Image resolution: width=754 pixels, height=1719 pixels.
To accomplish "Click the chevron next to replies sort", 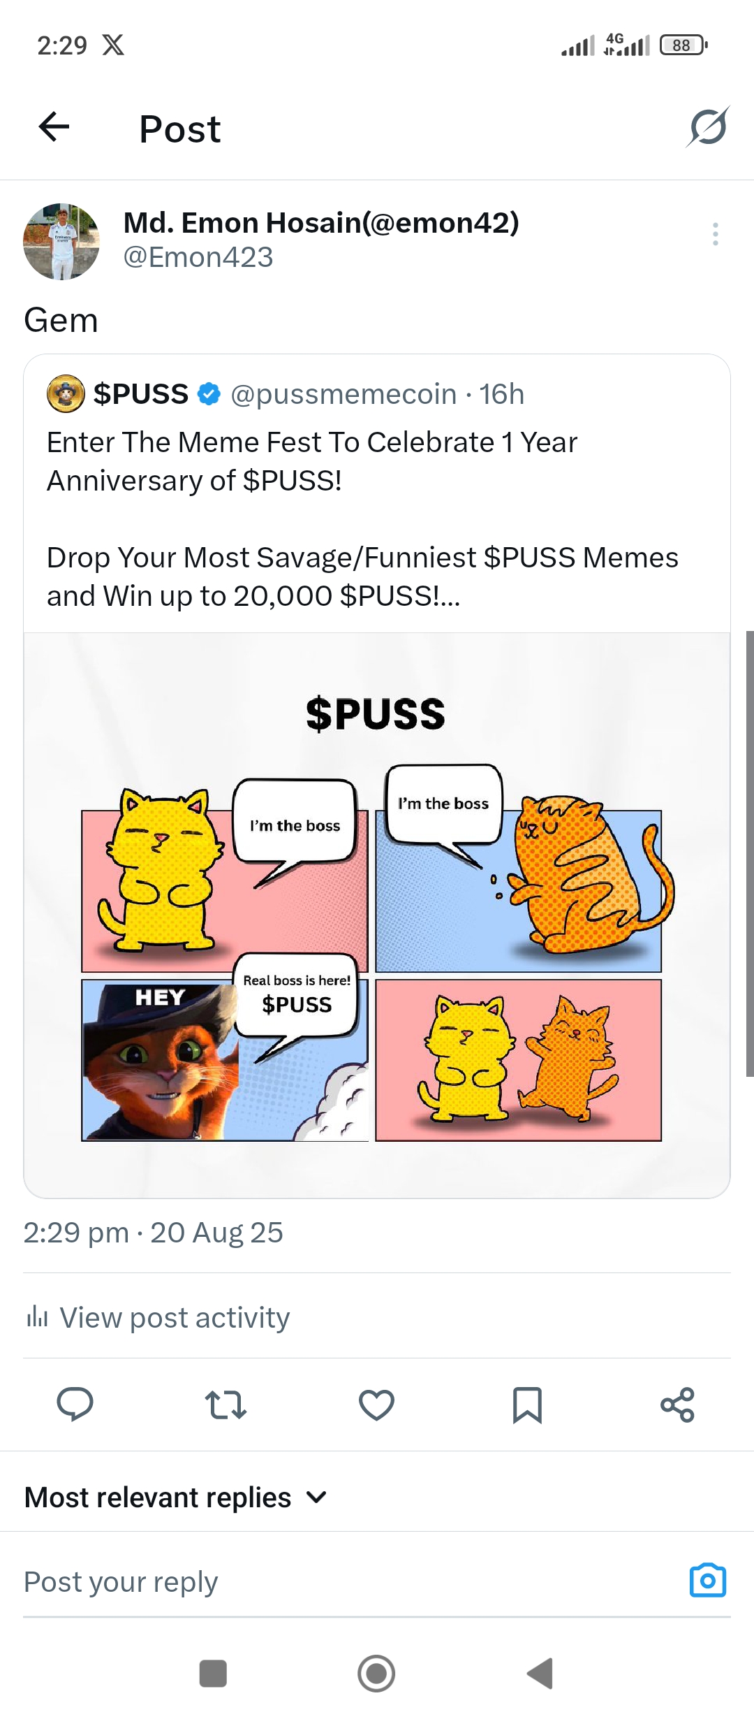I will [316, 1497].
